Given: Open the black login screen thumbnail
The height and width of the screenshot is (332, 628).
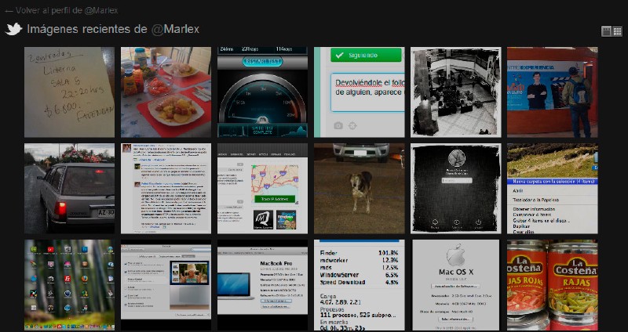Looking at the screenshot, I should (456, 189).
